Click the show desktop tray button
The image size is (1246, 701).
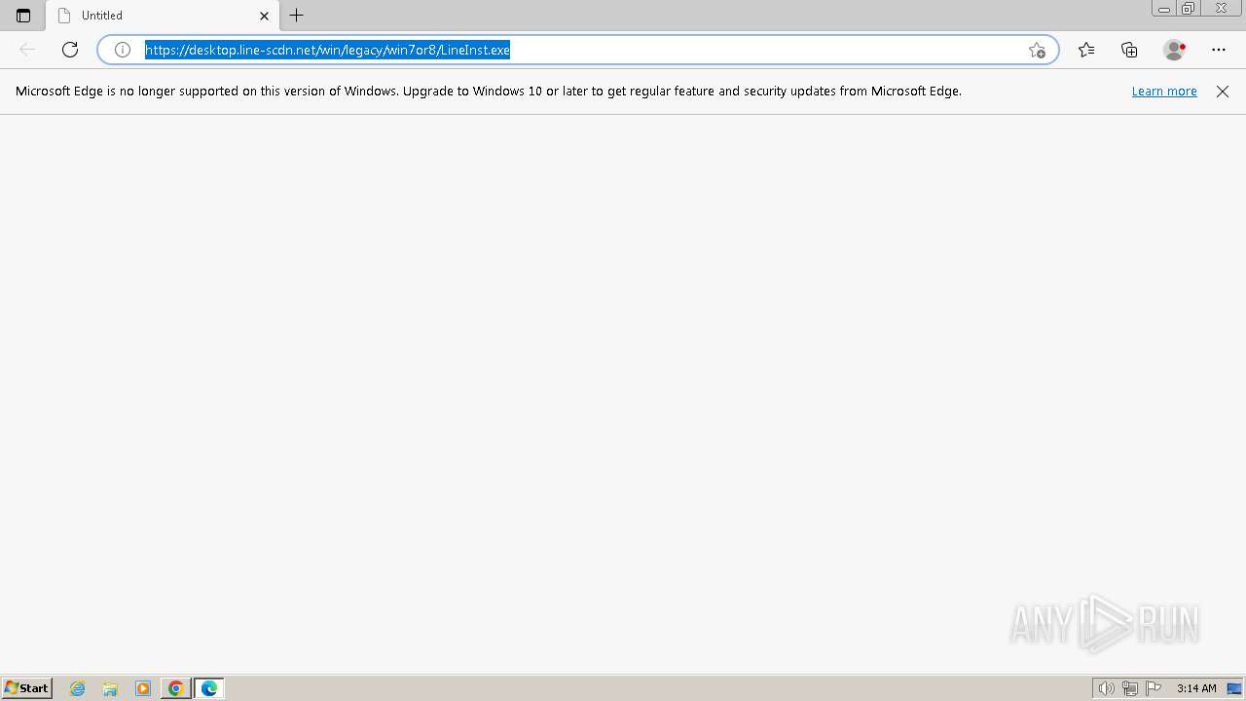[1235, 688]
